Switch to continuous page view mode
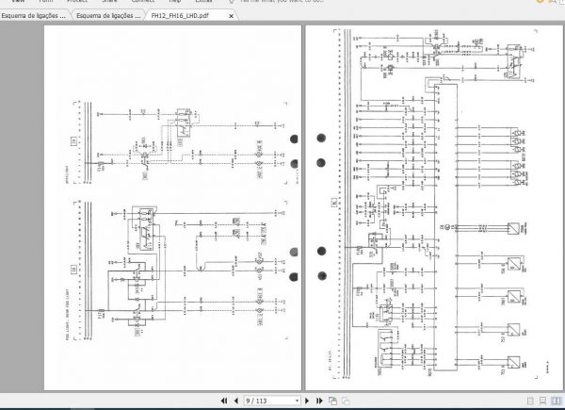565x410 pixels. coord(542,401)
